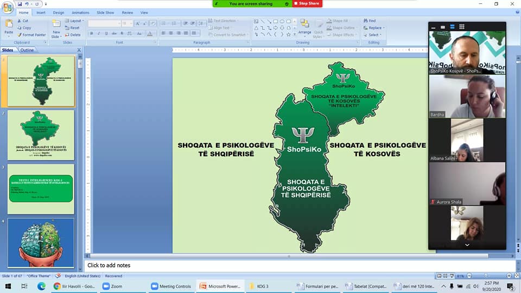Pick the star shape from gallery
Screen dimensions: 521x293
(288, 35)
